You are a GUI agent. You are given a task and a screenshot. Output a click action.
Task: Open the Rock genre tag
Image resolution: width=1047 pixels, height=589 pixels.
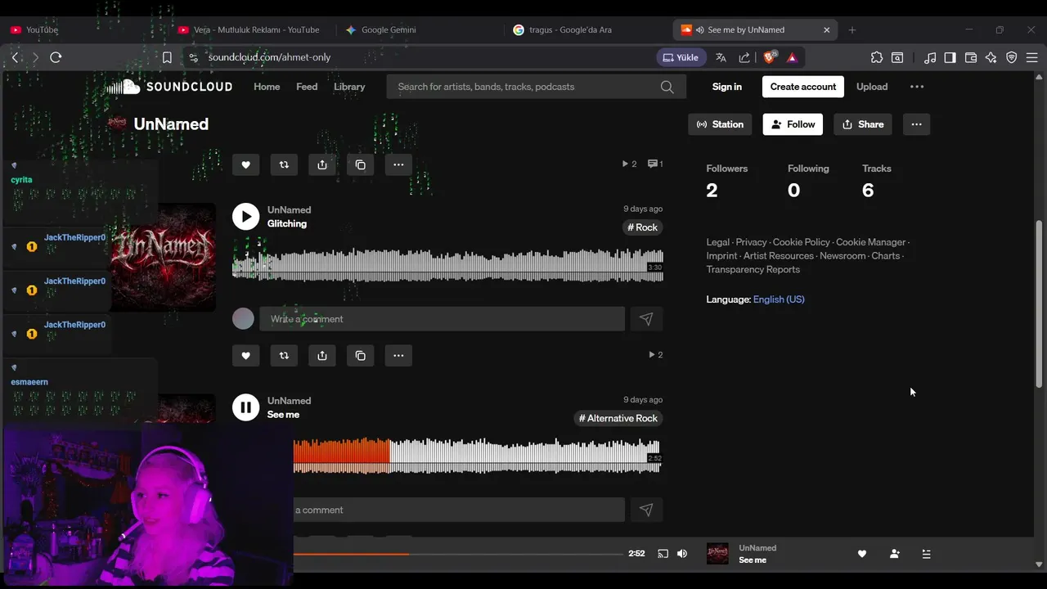(x=643, y=227)
